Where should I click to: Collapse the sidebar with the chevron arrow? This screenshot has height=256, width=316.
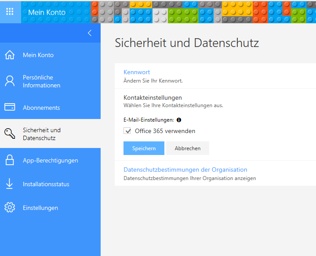[90, 33]
